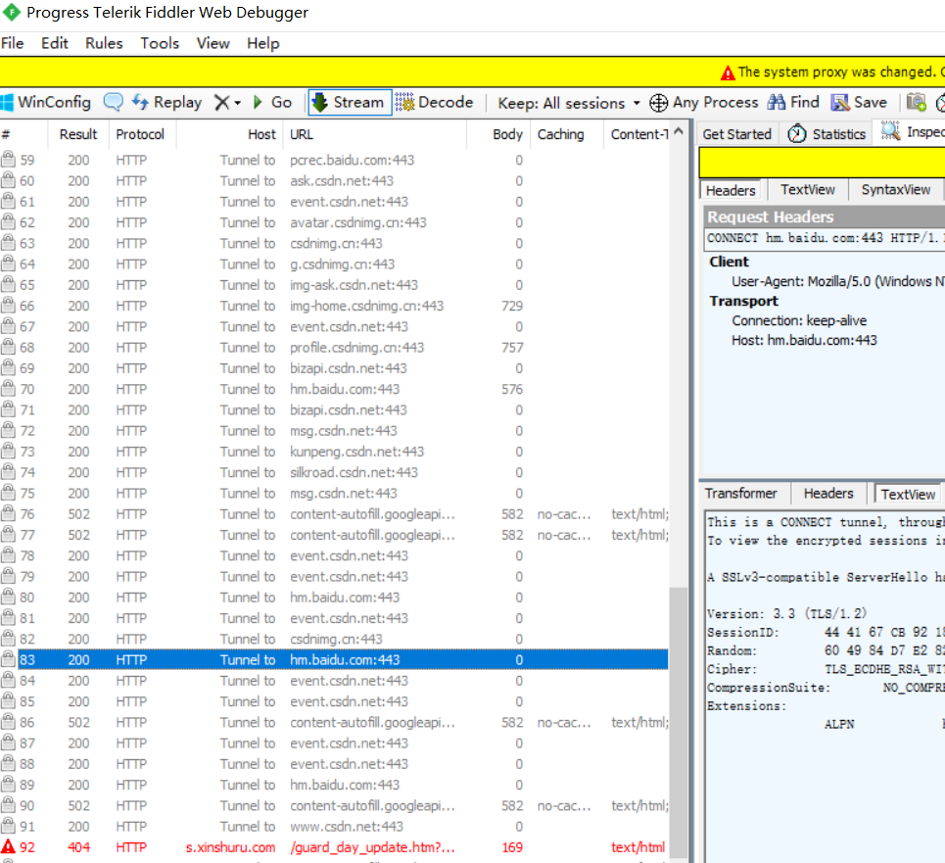945x863 pixels.
Task: Click the Remove X icon
Action: pos(221,103)
